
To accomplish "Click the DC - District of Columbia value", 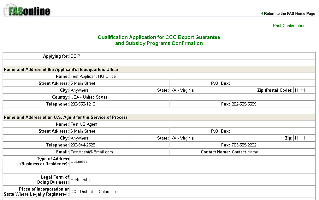I will [x=93, y=192].
